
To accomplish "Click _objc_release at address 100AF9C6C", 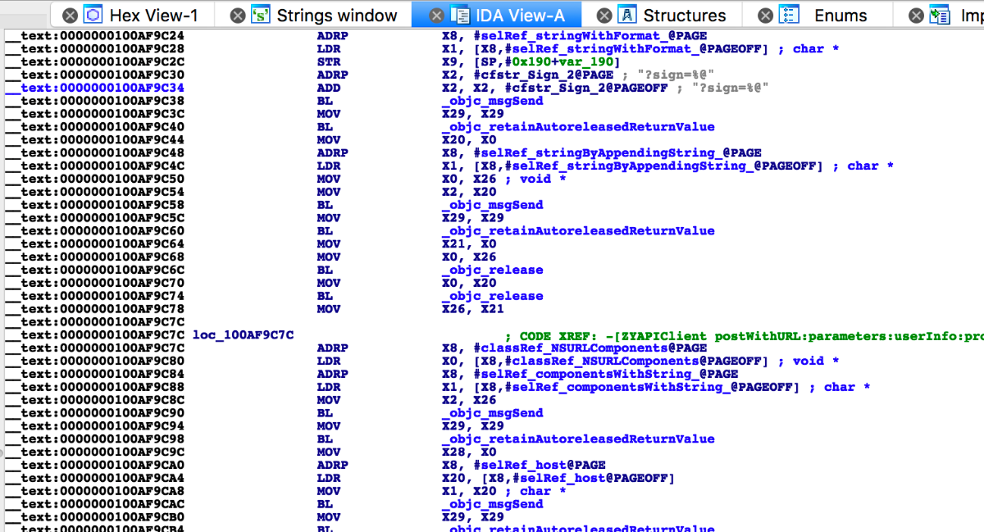I will (x=492, y=270).
